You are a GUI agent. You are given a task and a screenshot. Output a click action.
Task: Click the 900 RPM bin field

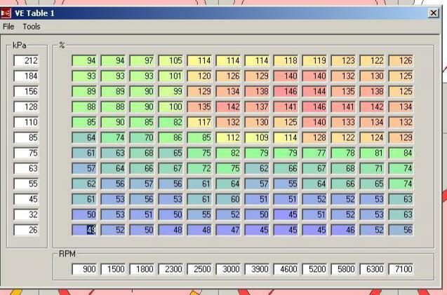coord(84,269)
